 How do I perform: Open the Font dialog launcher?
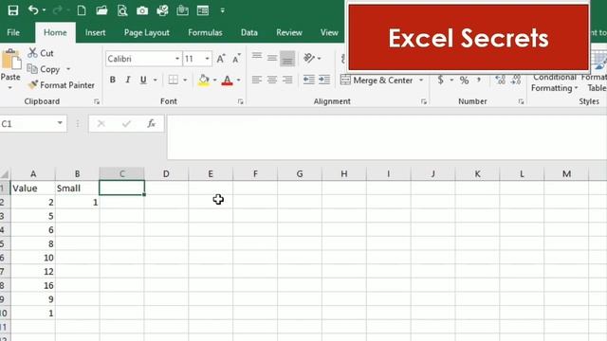click(240, 101)
